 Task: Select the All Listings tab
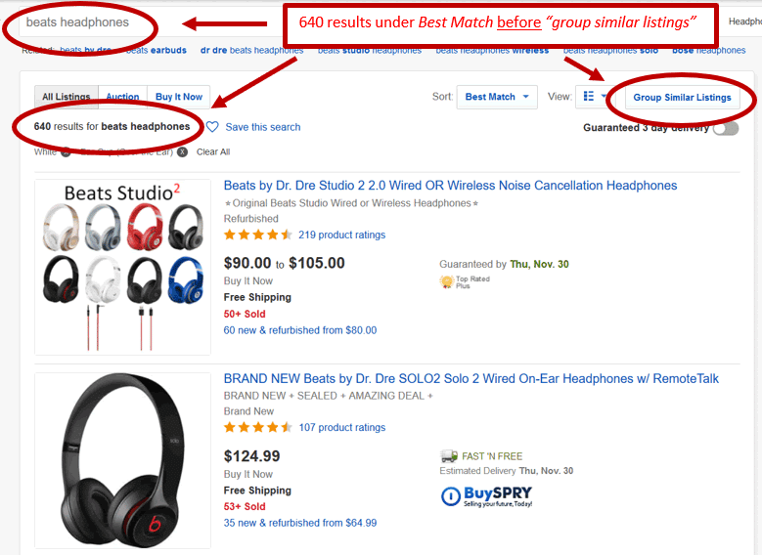point(67,97)
